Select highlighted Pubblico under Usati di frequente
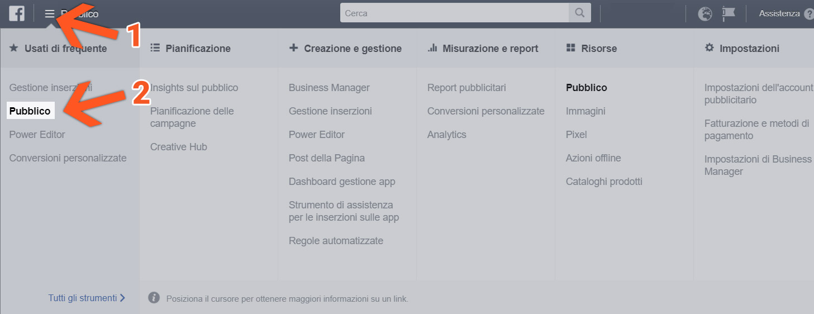814x314 pixels. pyautogui.click(x=30, y=111)
